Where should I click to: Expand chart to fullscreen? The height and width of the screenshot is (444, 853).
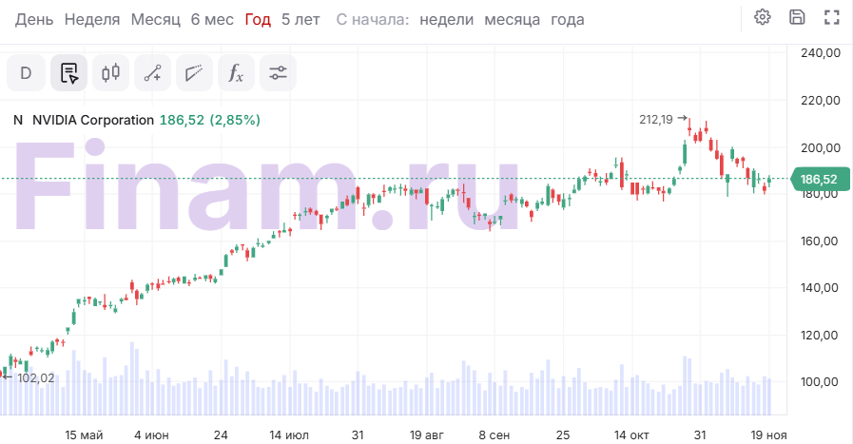pos(832,17)
